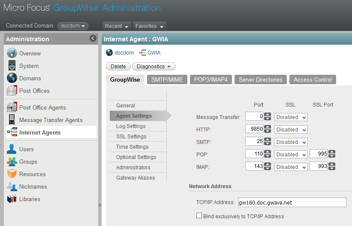Collapse the Administration panel arrow
Image resolution: width=352 pixels, height=226 pixels.
pos(93,38)
